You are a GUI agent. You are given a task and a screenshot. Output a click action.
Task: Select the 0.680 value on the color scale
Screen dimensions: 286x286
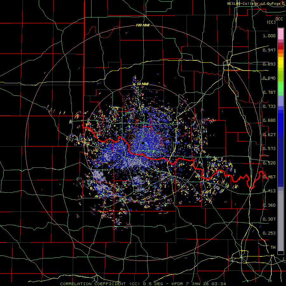(269, 120)
